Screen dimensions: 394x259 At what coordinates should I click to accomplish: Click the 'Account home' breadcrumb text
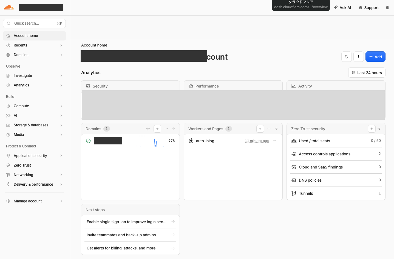(x=94, y=45)
